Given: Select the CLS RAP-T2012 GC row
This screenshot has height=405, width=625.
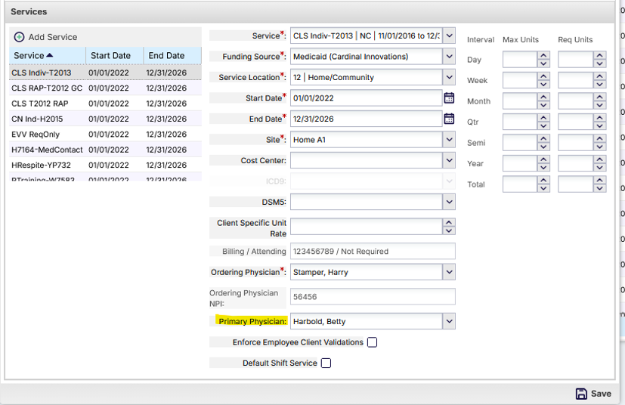Looking at the screenshot, I should point(105,88).
